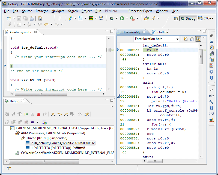
Task: Open dropdown next to Back navigation arrow
Action: pyautogui.click(x=52, y=24)
